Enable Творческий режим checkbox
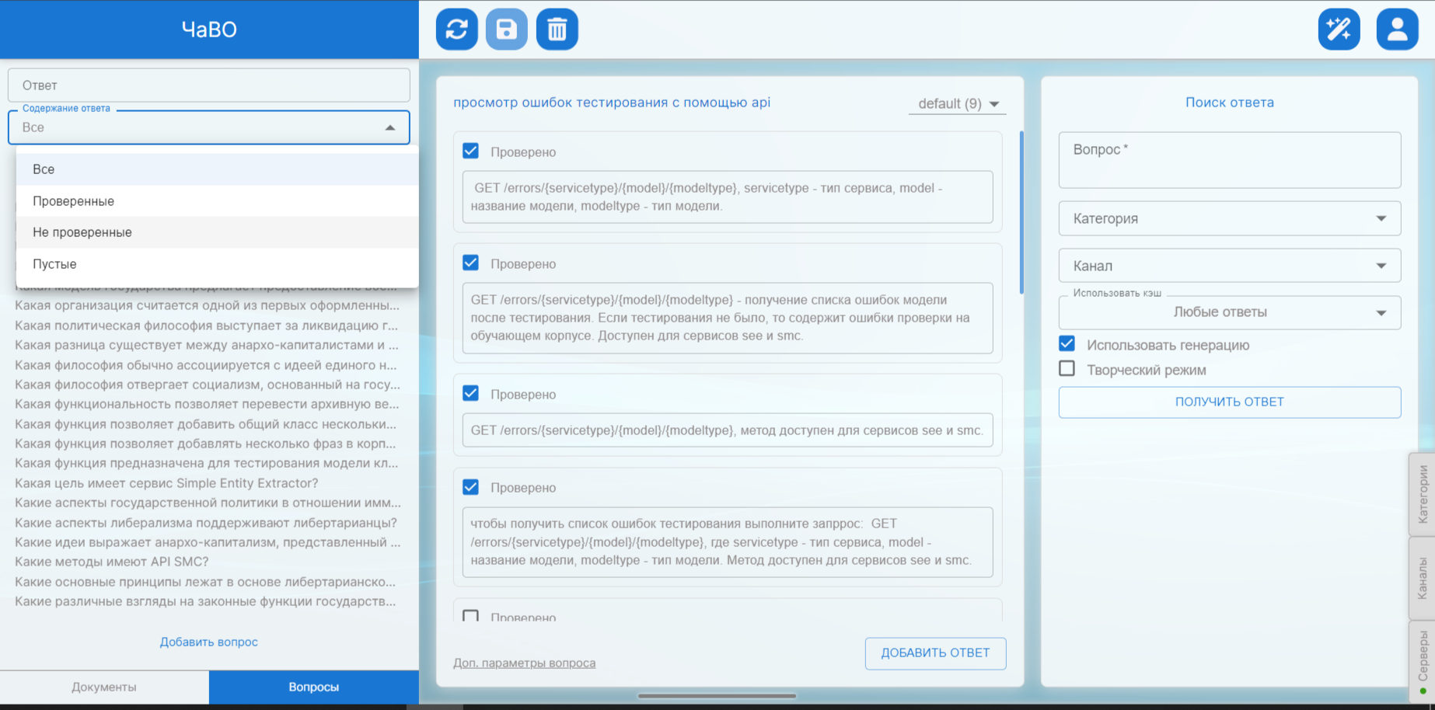Screen dimensions: 1435x710 coord(1067,369)
